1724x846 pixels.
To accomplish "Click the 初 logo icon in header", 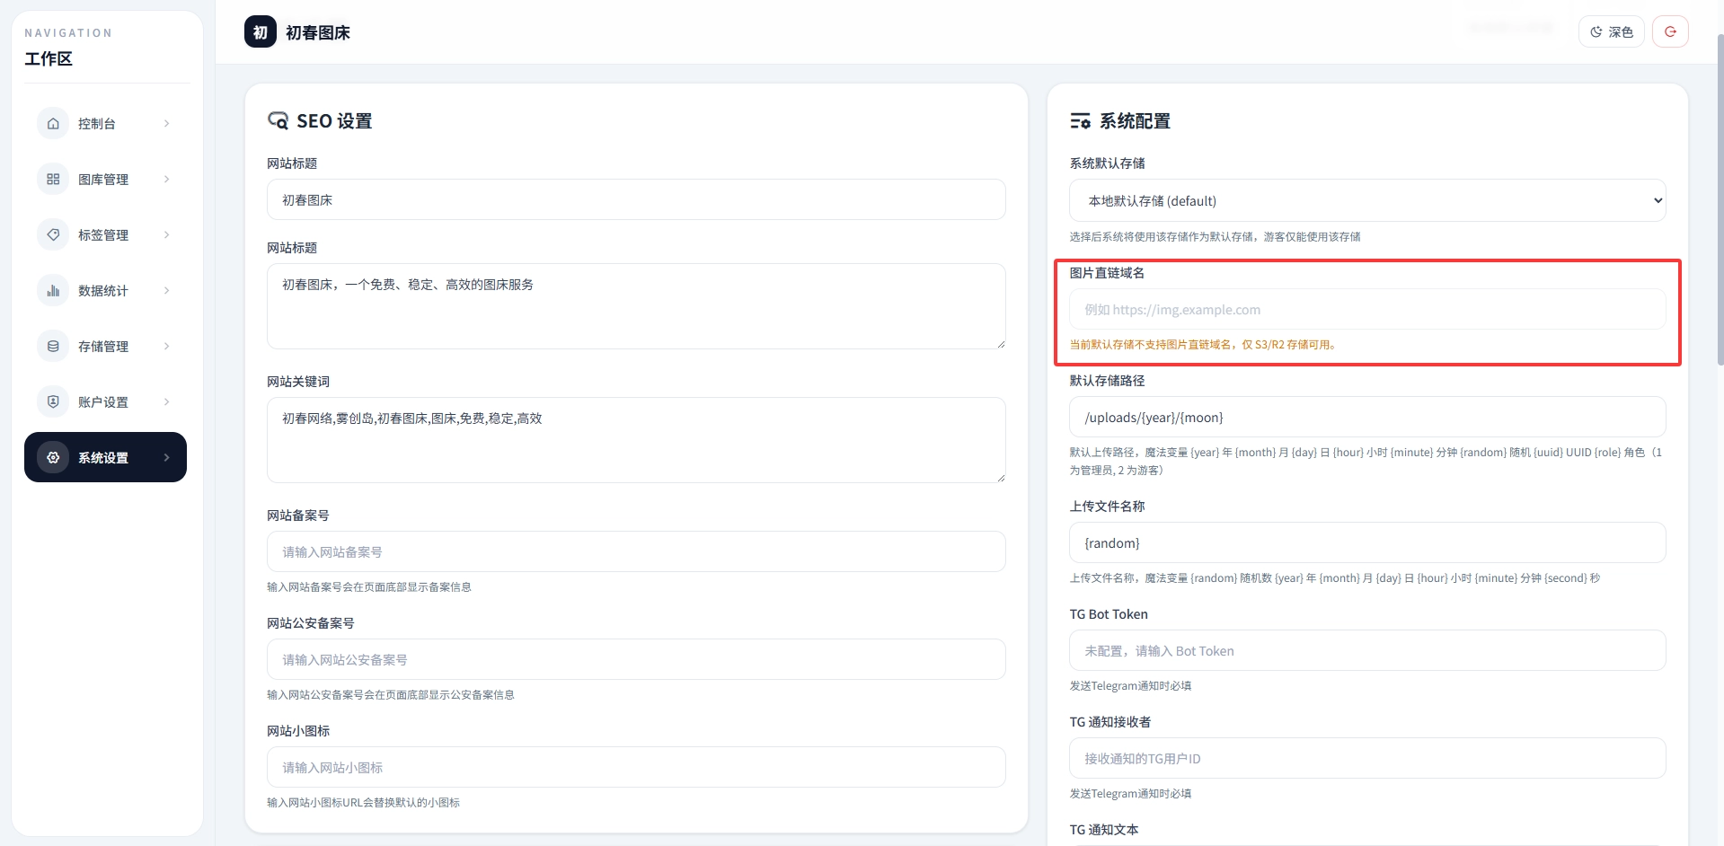I will click(261, 32).
